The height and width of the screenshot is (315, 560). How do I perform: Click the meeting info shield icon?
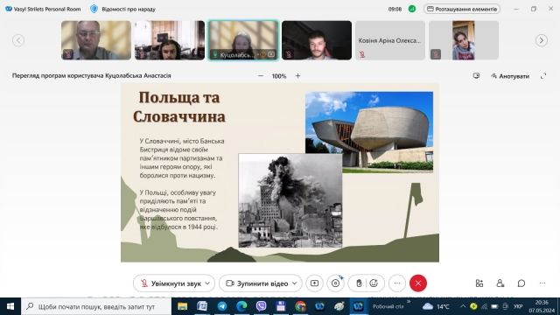pos(94,9)
